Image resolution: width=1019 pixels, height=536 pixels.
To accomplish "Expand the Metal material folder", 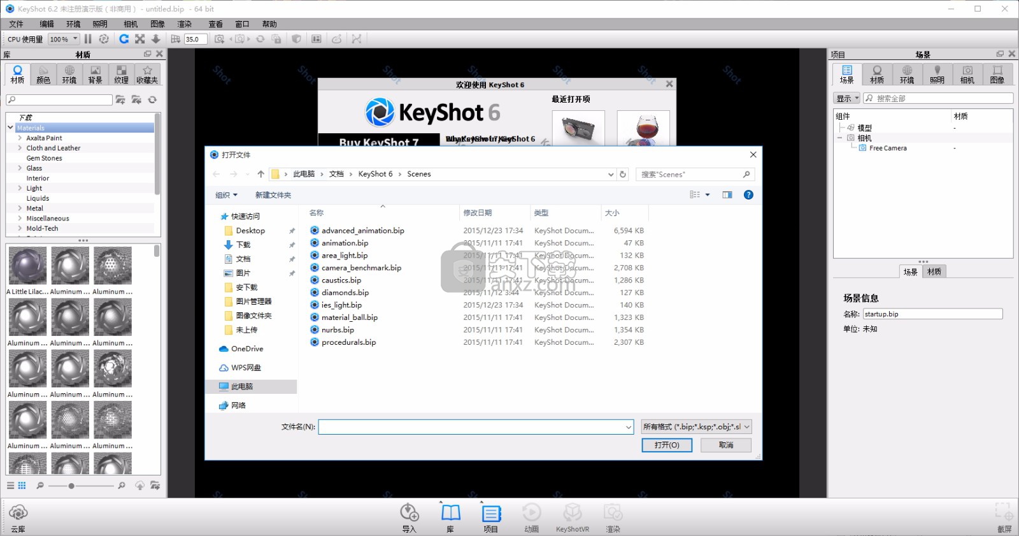I will [20, 208].
